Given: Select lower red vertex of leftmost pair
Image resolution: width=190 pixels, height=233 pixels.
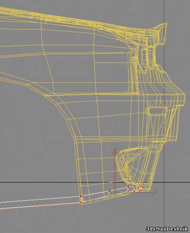Looking at the screenshot, I should pyautogui.click(x=81, y=203).
